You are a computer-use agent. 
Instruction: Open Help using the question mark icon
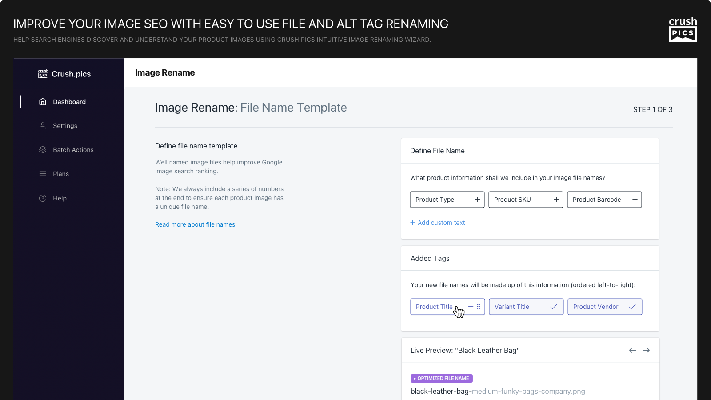tap(43, 198)
